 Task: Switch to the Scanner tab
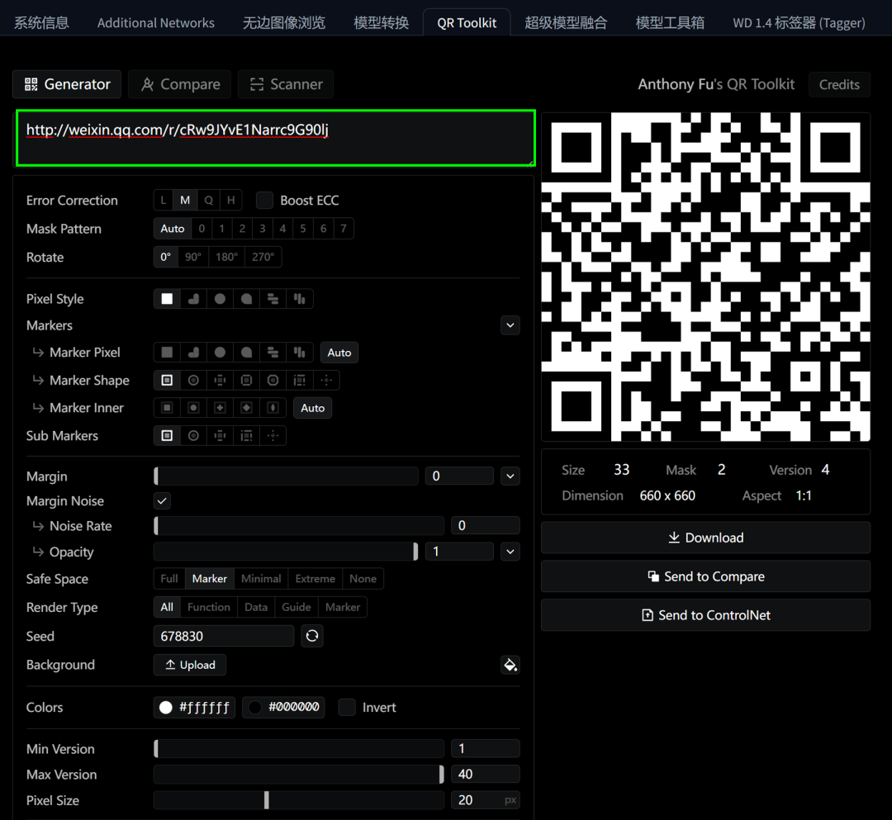click(x=286, y=84)
